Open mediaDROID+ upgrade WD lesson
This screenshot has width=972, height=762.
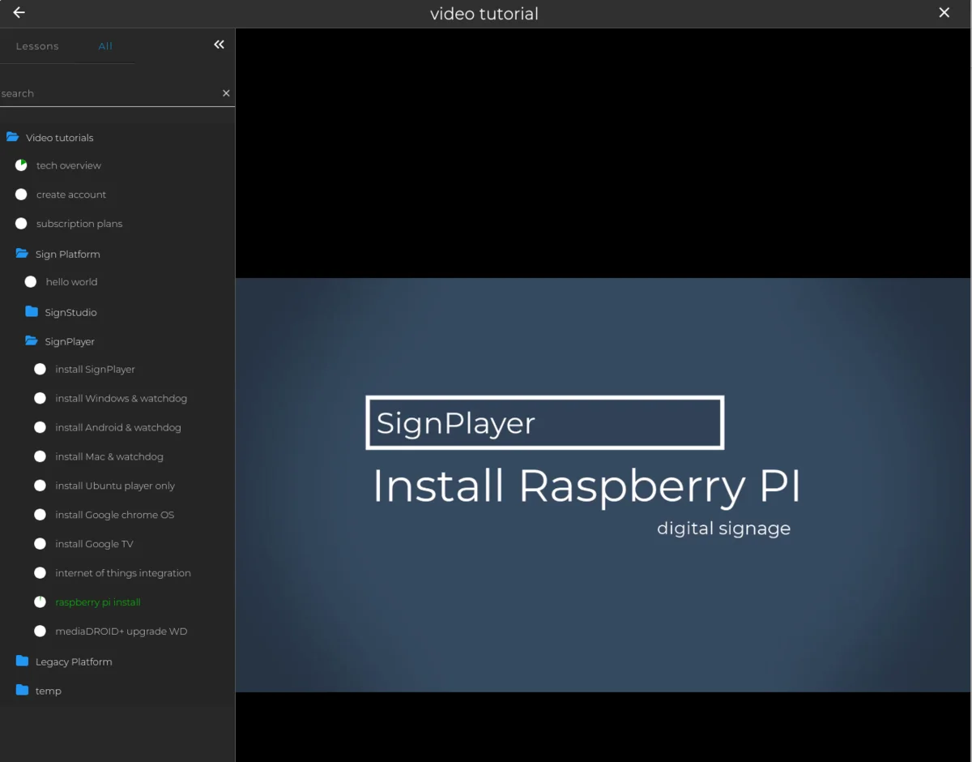click(122, 631)
